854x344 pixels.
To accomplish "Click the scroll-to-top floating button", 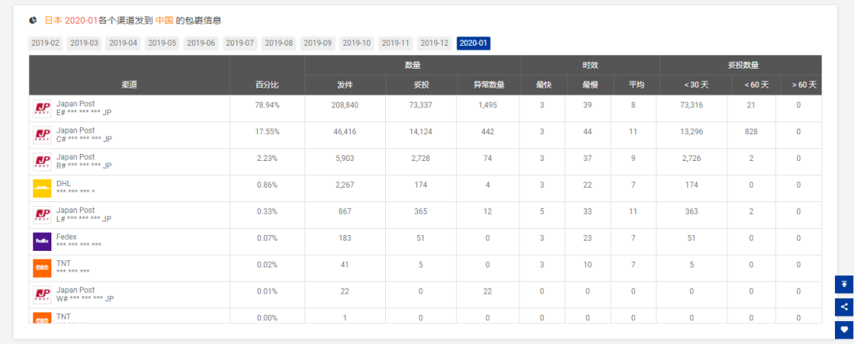I will pos(845,284).
